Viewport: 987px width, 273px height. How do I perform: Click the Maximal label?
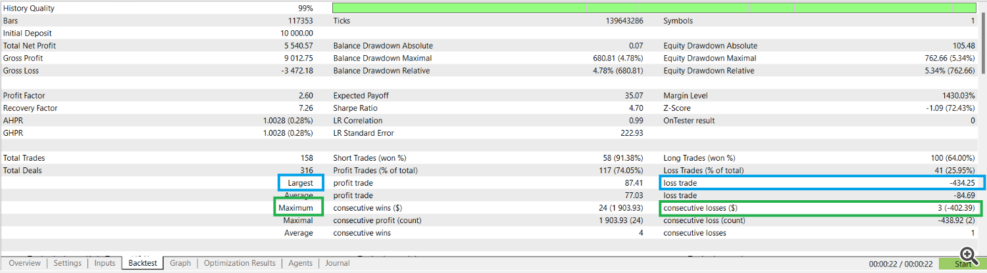click(299, 220)
